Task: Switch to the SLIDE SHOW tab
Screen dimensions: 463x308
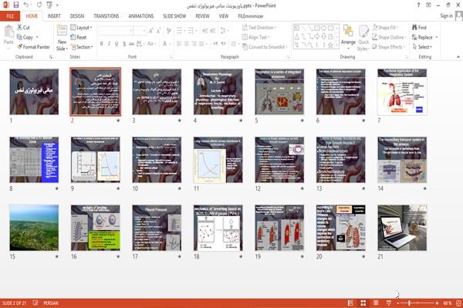Action: 174,16
